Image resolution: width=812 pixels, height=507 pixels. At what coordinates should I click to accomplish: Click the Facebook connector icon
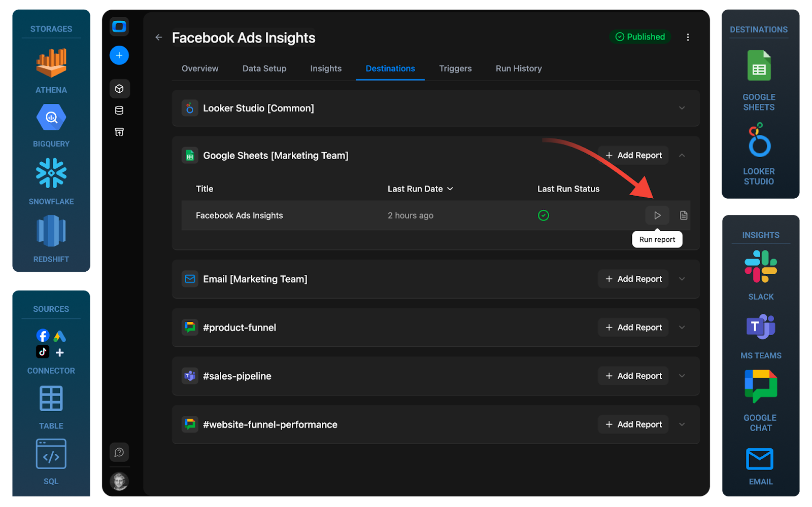pyautogui.click(x=43, y=336)
